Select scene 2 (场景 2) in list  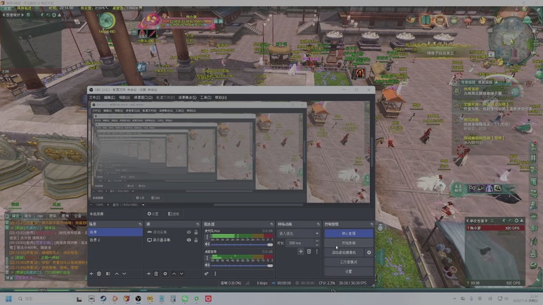[115, 240]
